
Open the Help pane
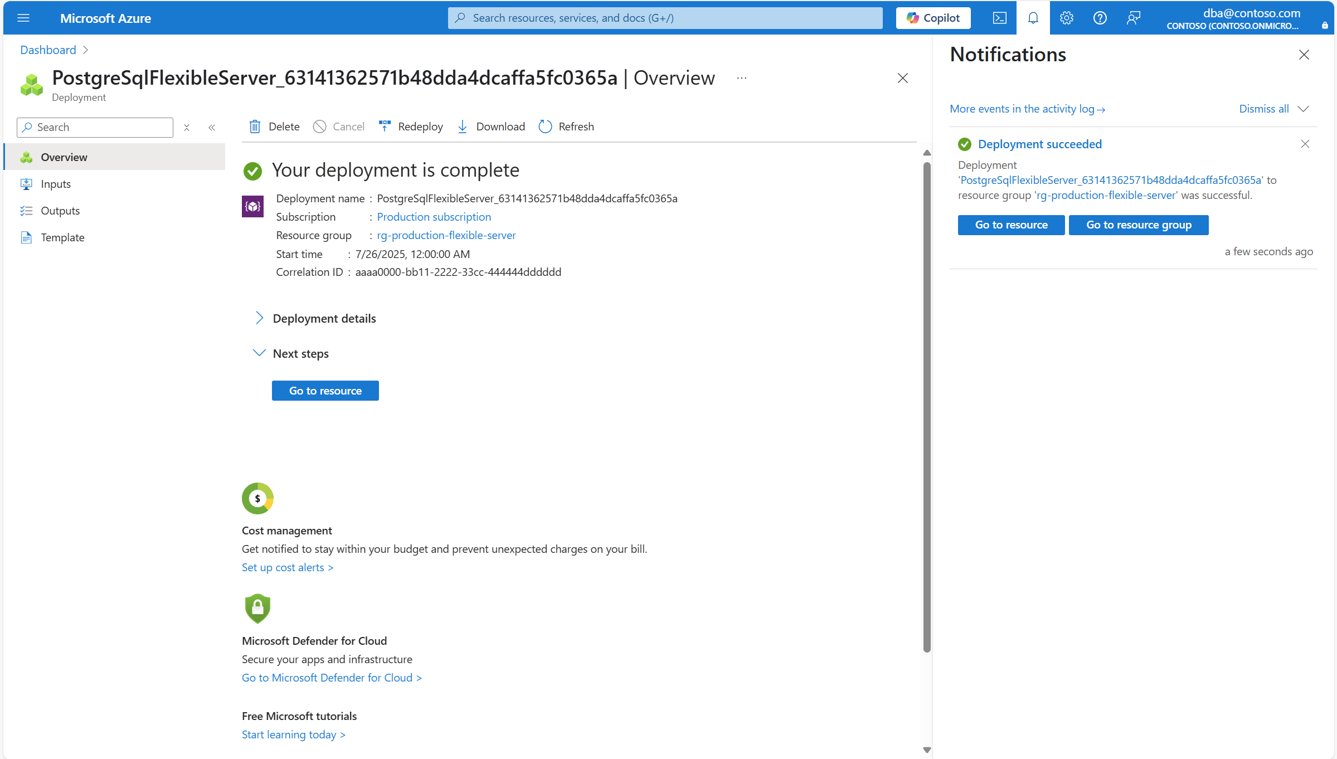click(x=1100, y=18)
